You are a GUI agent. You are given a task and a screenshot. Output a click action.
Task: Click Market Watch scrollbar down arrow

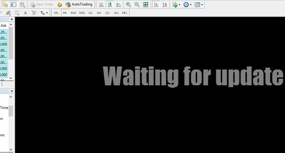coord(11,78)
